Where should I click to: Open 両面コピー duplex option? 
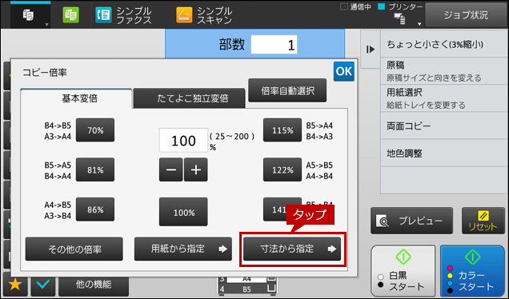443,126
